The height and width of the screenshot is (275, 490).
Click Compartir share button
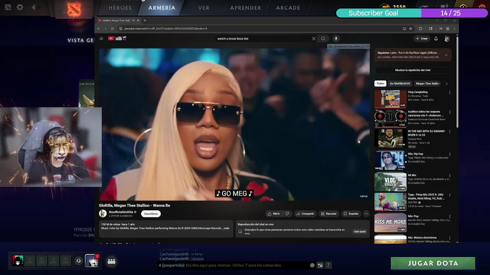[x=305, y=214]
